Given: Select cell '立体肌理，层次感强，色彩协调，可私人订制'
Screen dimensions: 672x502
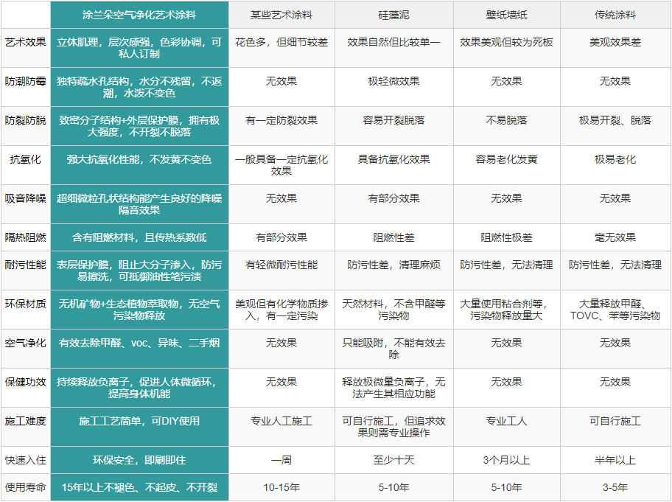Looking at the screenshot, I should (x=139, y=48).
